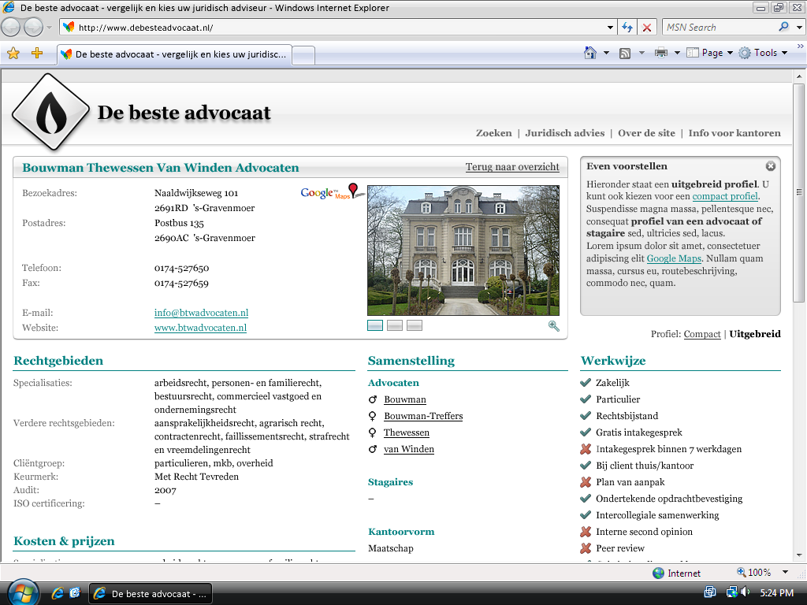The image size is (807, 605).
Task: Expand the address bar history dropdown
Action: (x=610, y=28)
